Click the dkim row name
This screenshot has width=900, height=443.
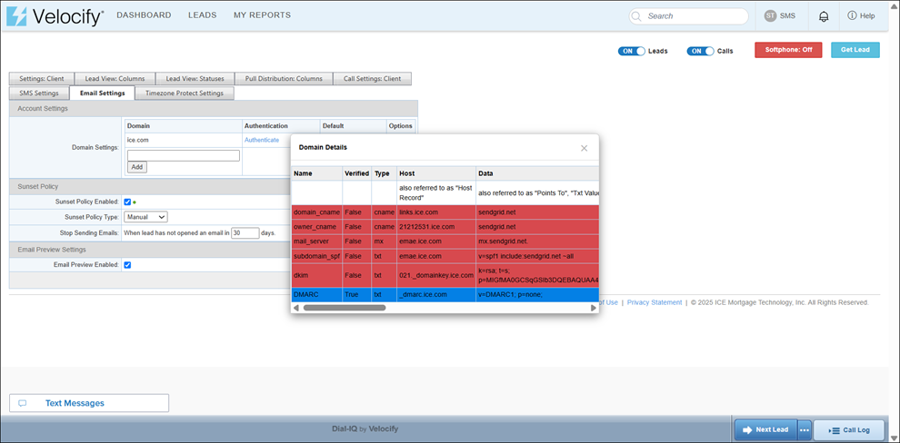pyautogui.click(x=300, y=276)
